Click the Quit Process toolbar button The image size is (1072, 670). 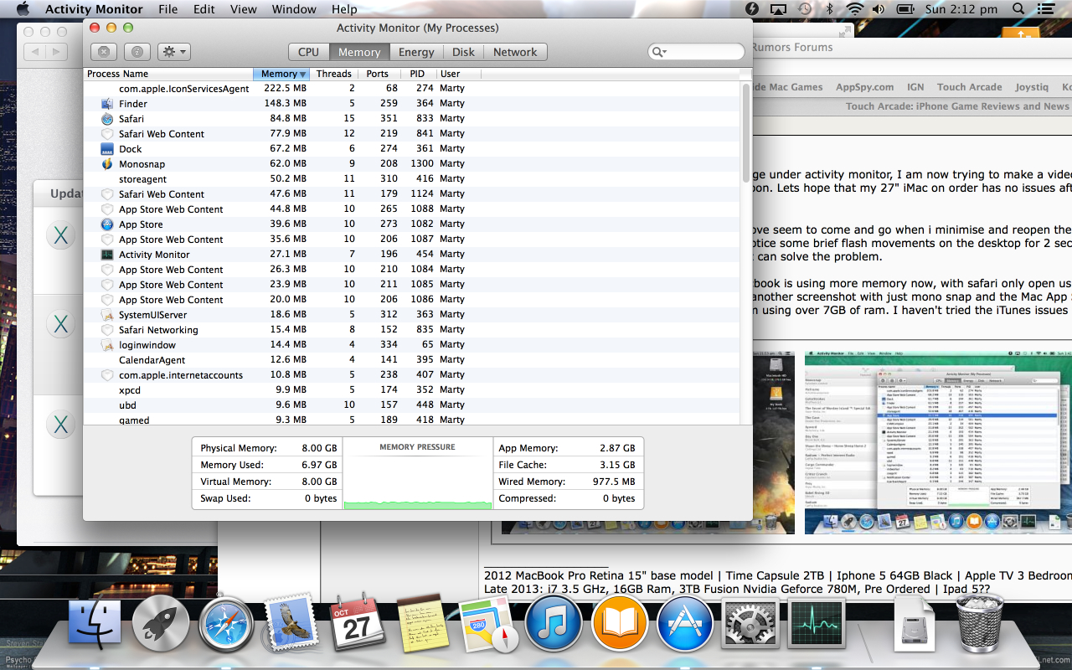click(103, 52)
